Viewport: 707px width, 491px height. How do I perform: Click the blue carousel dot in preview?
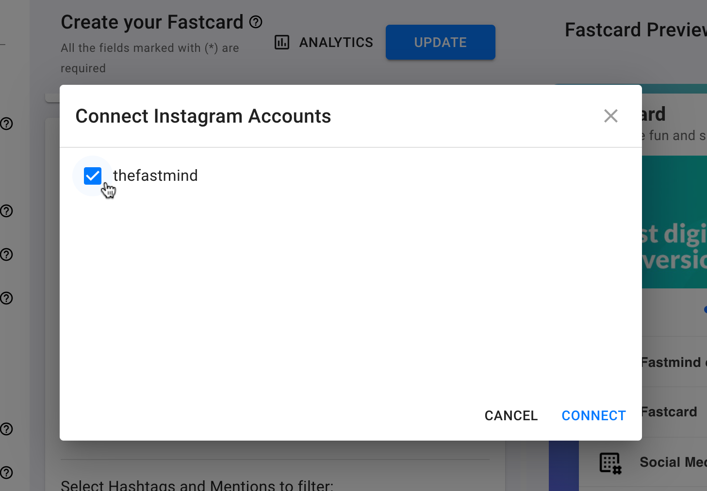(705, 310)
